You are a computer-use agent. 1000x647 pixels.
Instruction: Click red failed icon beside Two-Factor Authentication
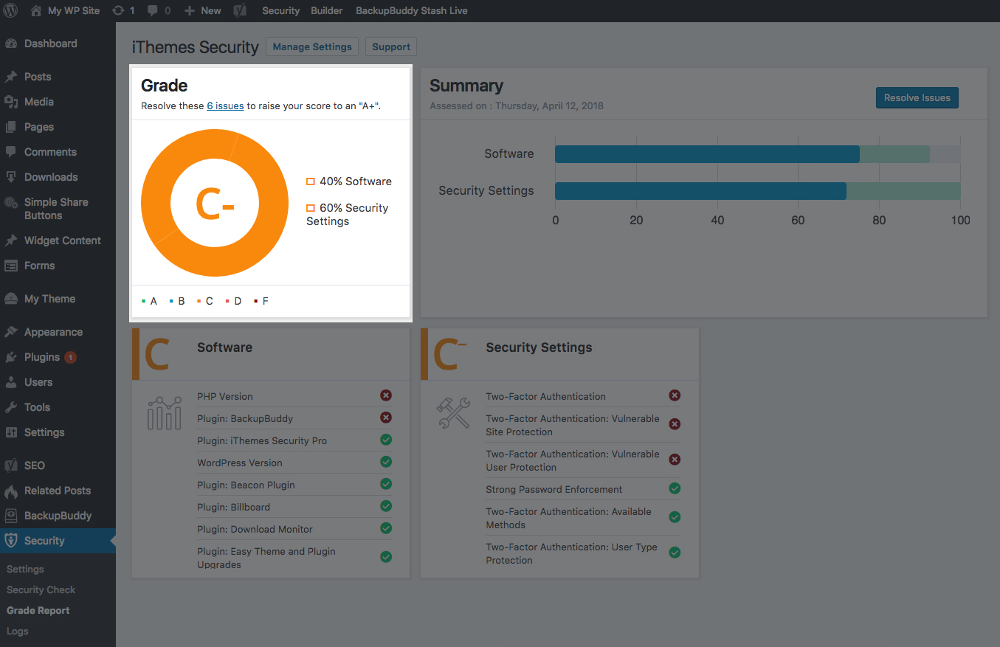675,395
